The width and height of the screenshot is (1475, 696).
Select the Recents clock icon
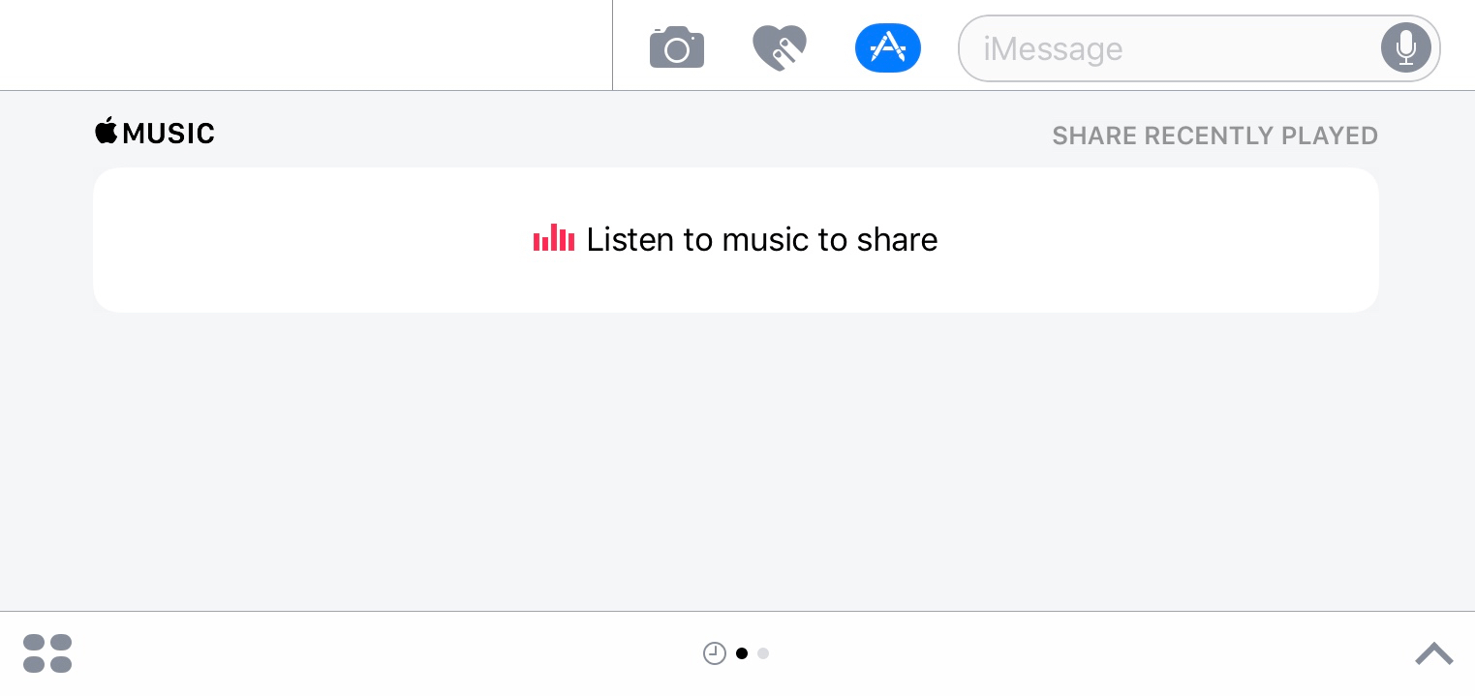coord(715,653)
